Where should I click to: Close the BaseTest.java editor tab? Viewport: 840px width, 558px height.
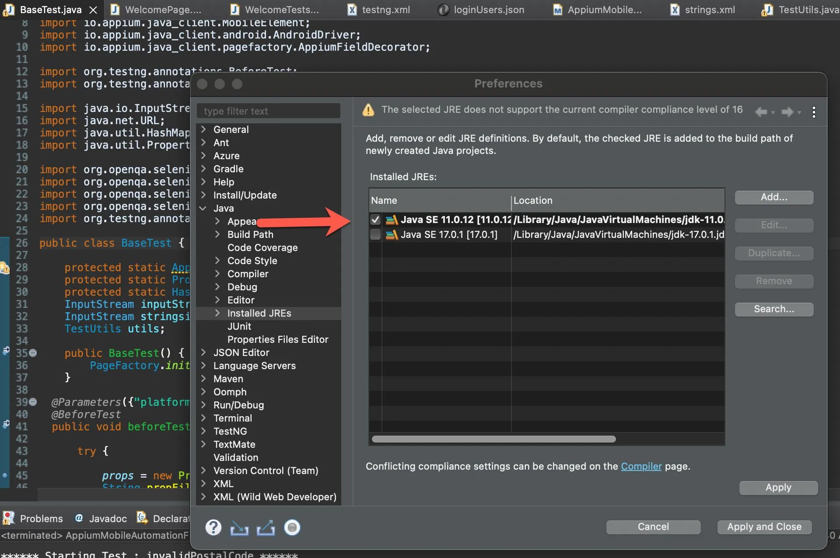pyautogui.click(x=93, y=10)
